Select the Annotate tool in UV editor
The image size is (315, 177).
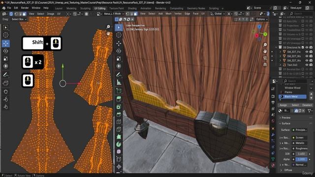pyautogui.click(x=5, y=75)
